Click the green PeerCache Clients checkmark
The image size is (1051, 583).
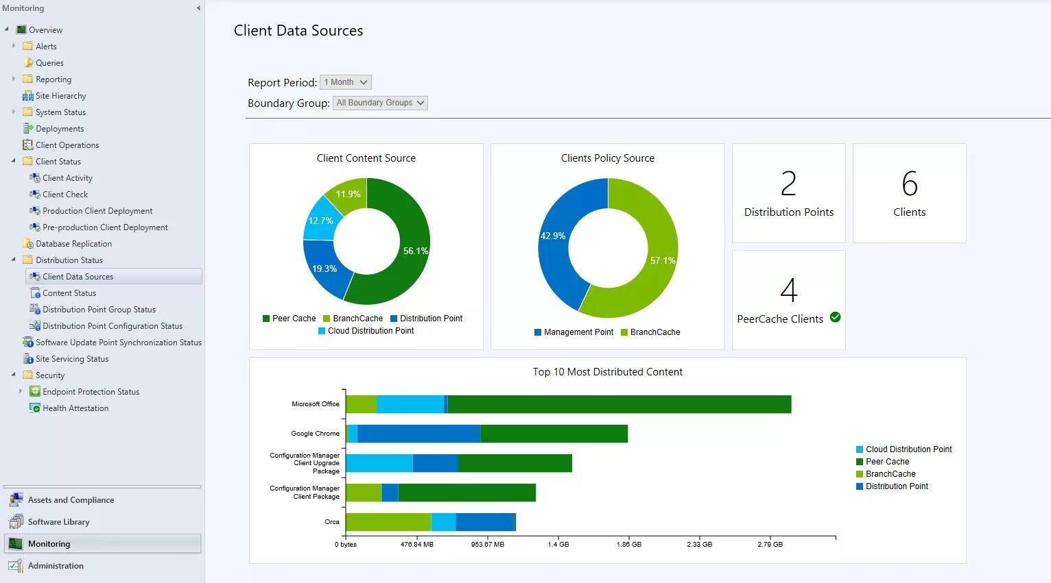point(835,317)
